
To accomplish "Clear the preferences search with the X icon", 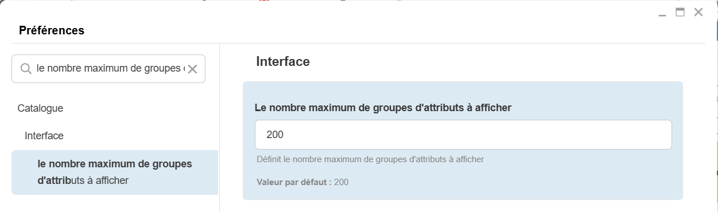I will coord(192,69).
